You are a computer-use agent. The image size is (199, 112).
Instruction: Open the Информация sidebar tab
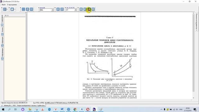[2, 54]
